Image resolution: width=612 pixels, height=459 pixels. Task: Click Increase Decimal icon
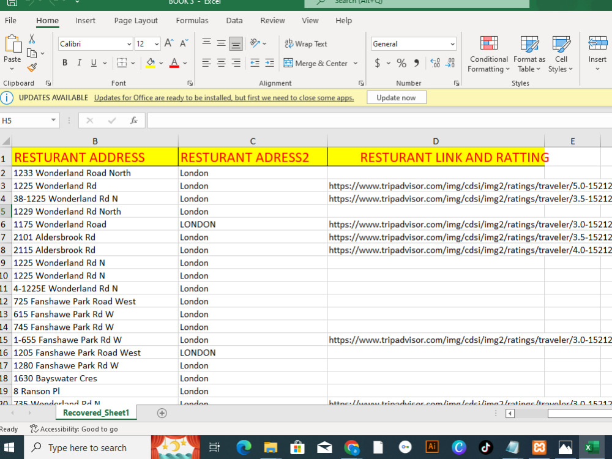click(x=435, y=63)
